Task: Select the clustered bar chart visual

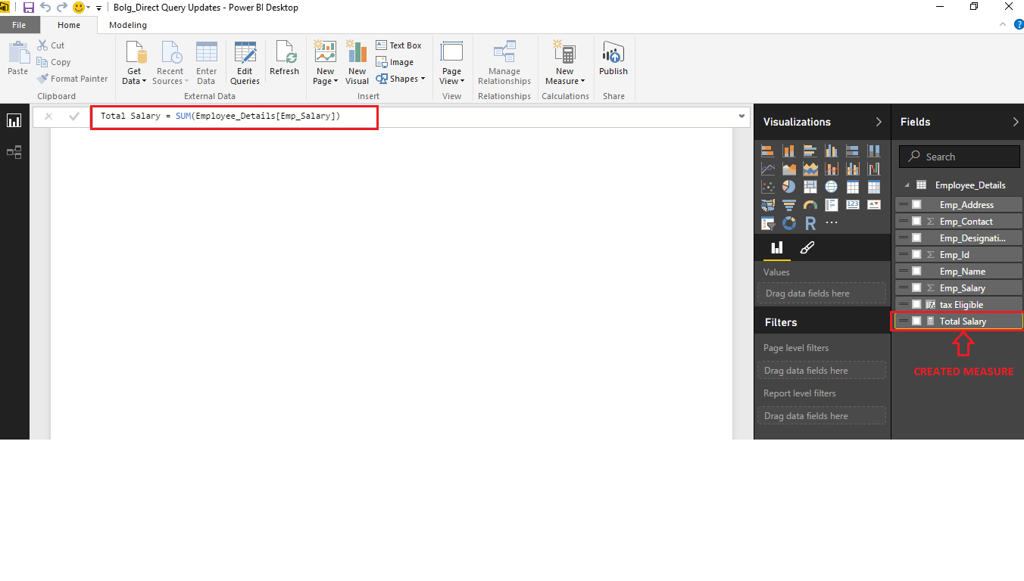Action: [x=810, y=151]
